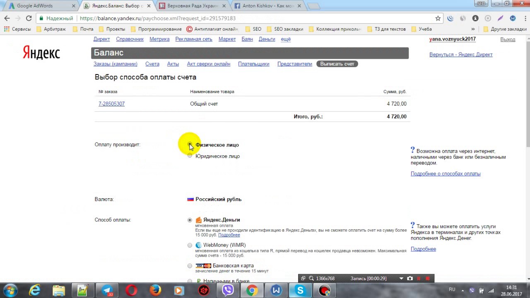This screenshot has height=298, width=530.
Task: Click the SEO button in title bar
Action: tap(481, 3)
